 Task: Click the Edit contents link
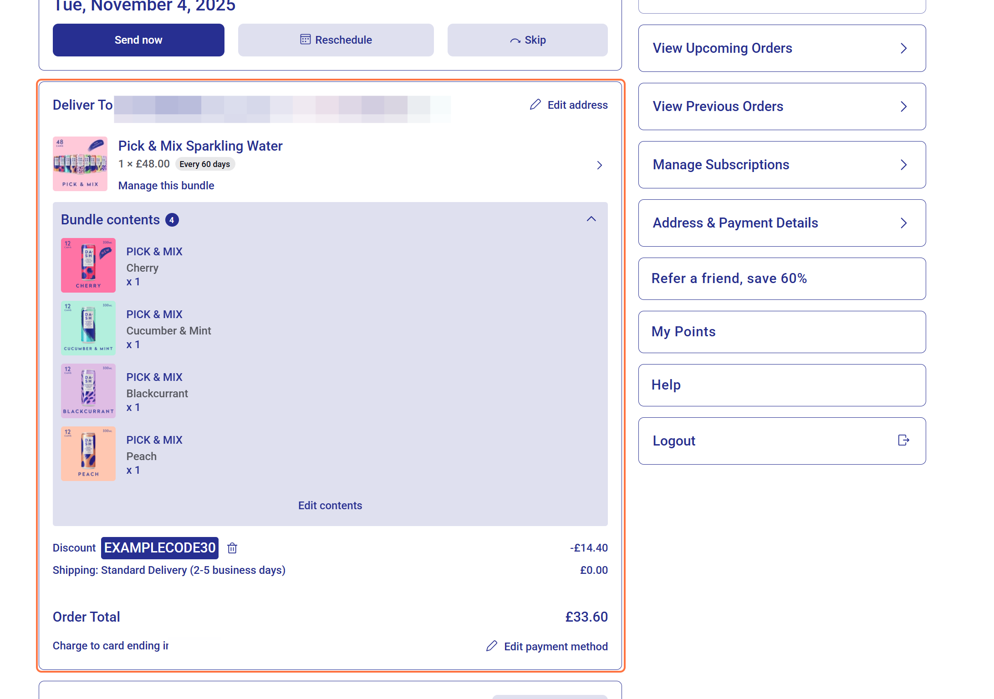click(330, 506)
